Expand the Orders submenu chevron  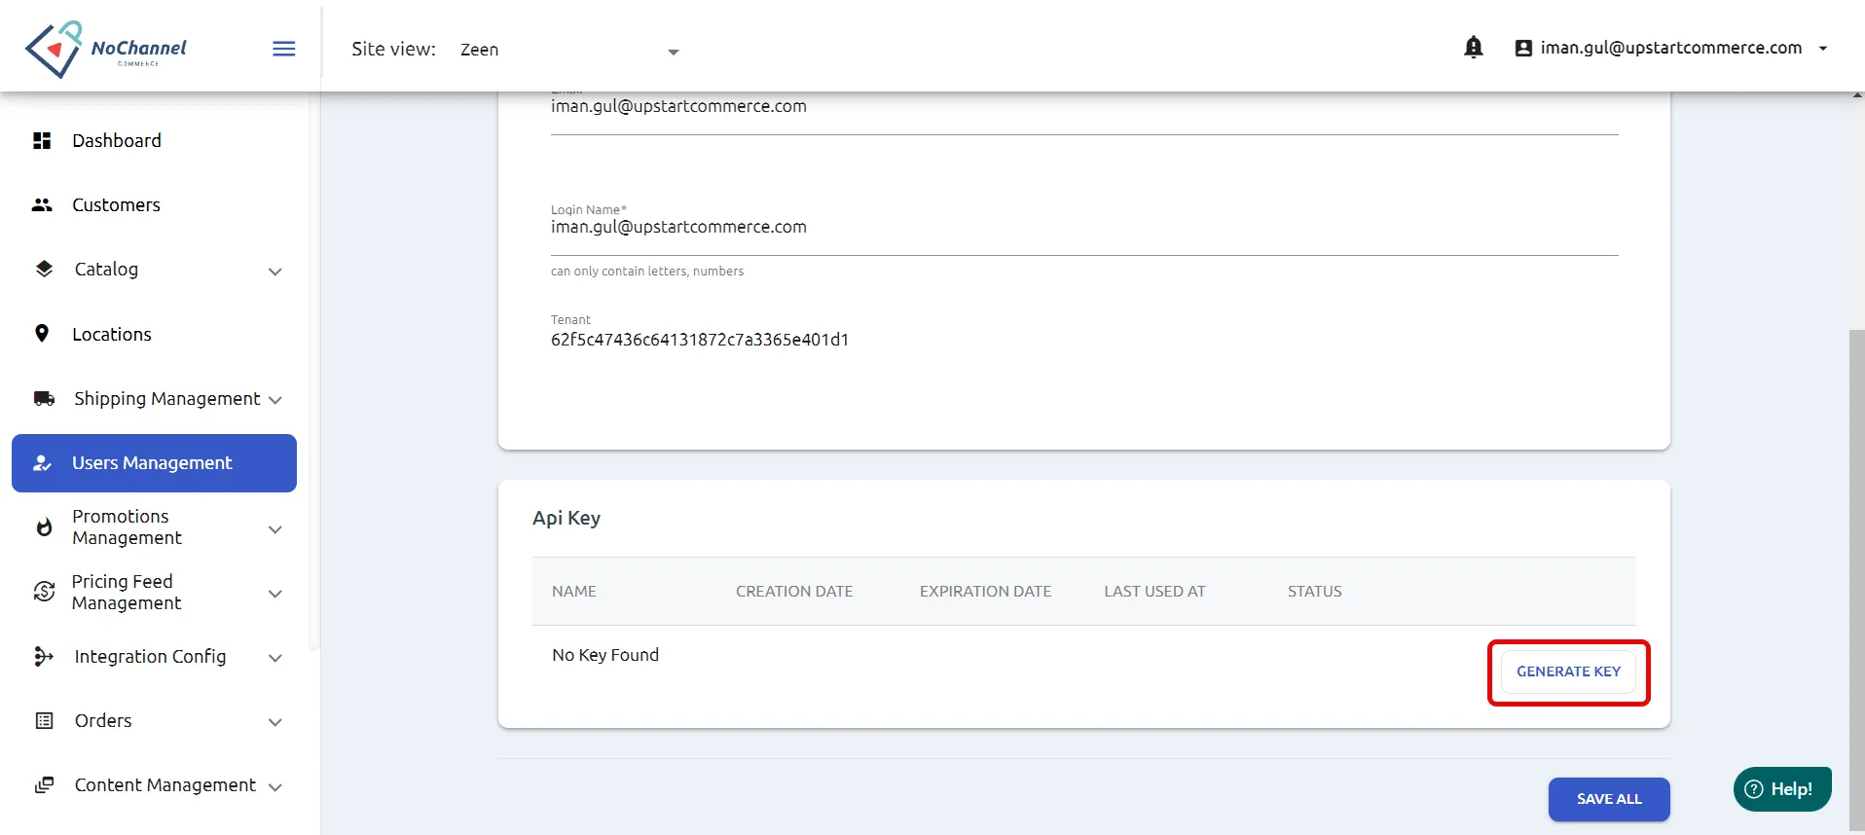click(x=275, y=722)
